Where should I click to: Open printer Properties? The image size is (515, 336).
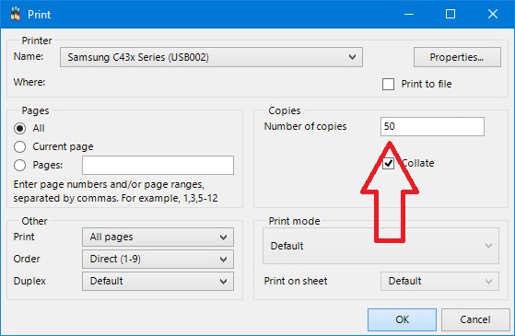(457, 57)
